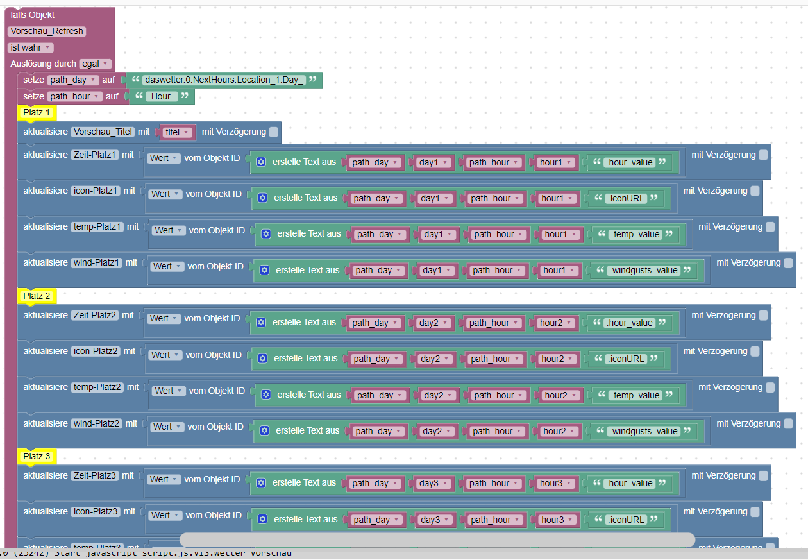
Task: Open the 'egal' Auslösung durch dropdown
Action: tap(96, 64)
